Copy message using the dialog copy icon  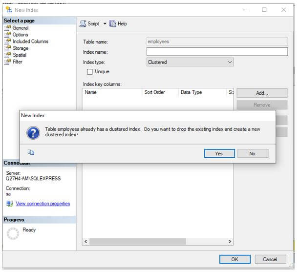point(31,152)
